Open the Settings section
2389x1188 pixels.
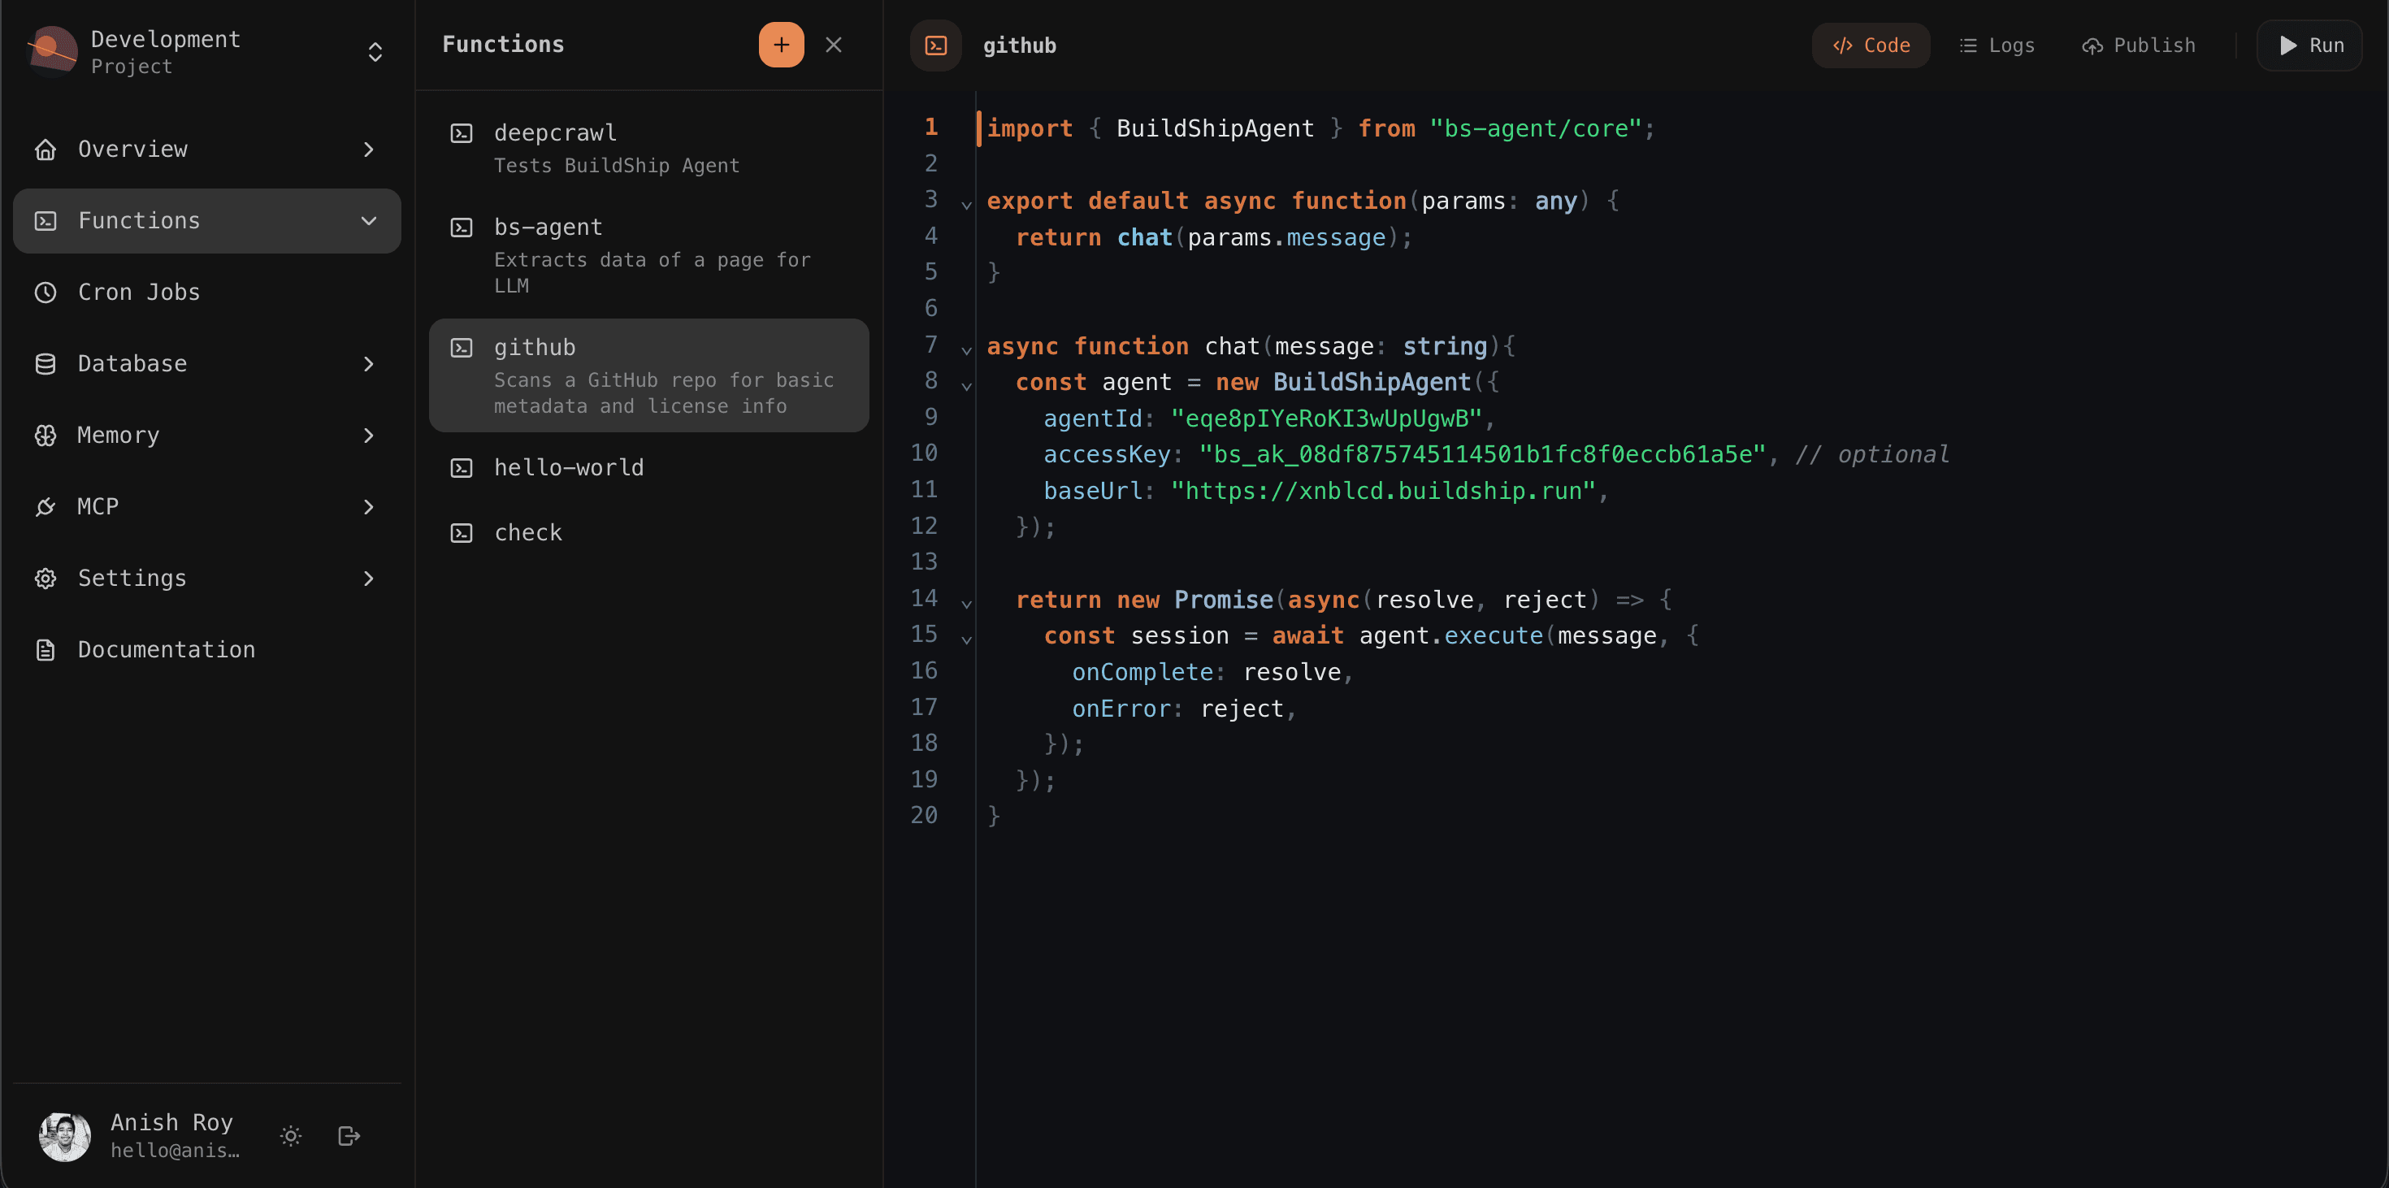pyautogui.click(x=132, y=577)
